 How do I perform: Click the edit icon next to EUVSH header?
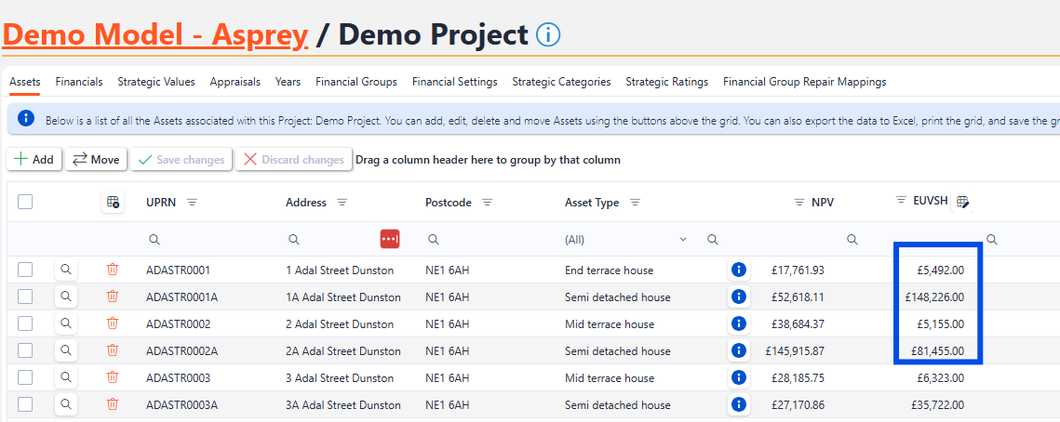coord(962,202)
